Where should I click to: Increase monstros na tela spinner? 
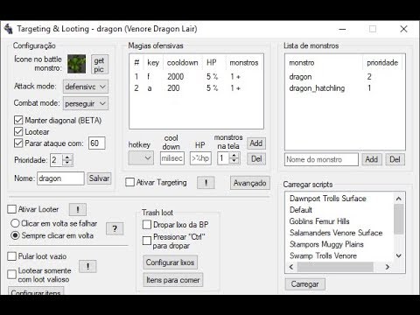pyautogui.click(x=234, y=156)
